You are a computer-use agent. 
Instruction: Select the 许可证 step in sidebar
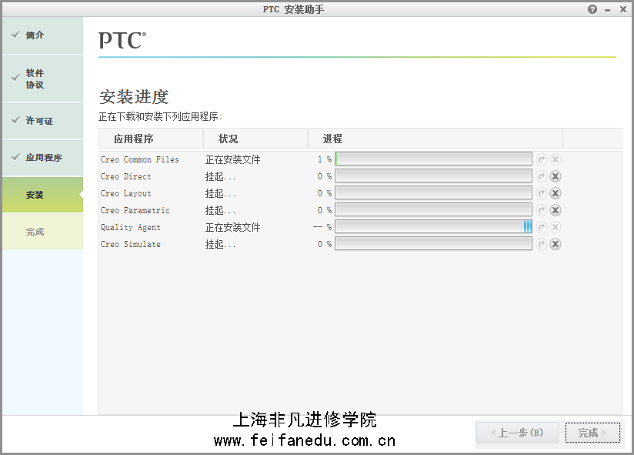tap(42, 121)
